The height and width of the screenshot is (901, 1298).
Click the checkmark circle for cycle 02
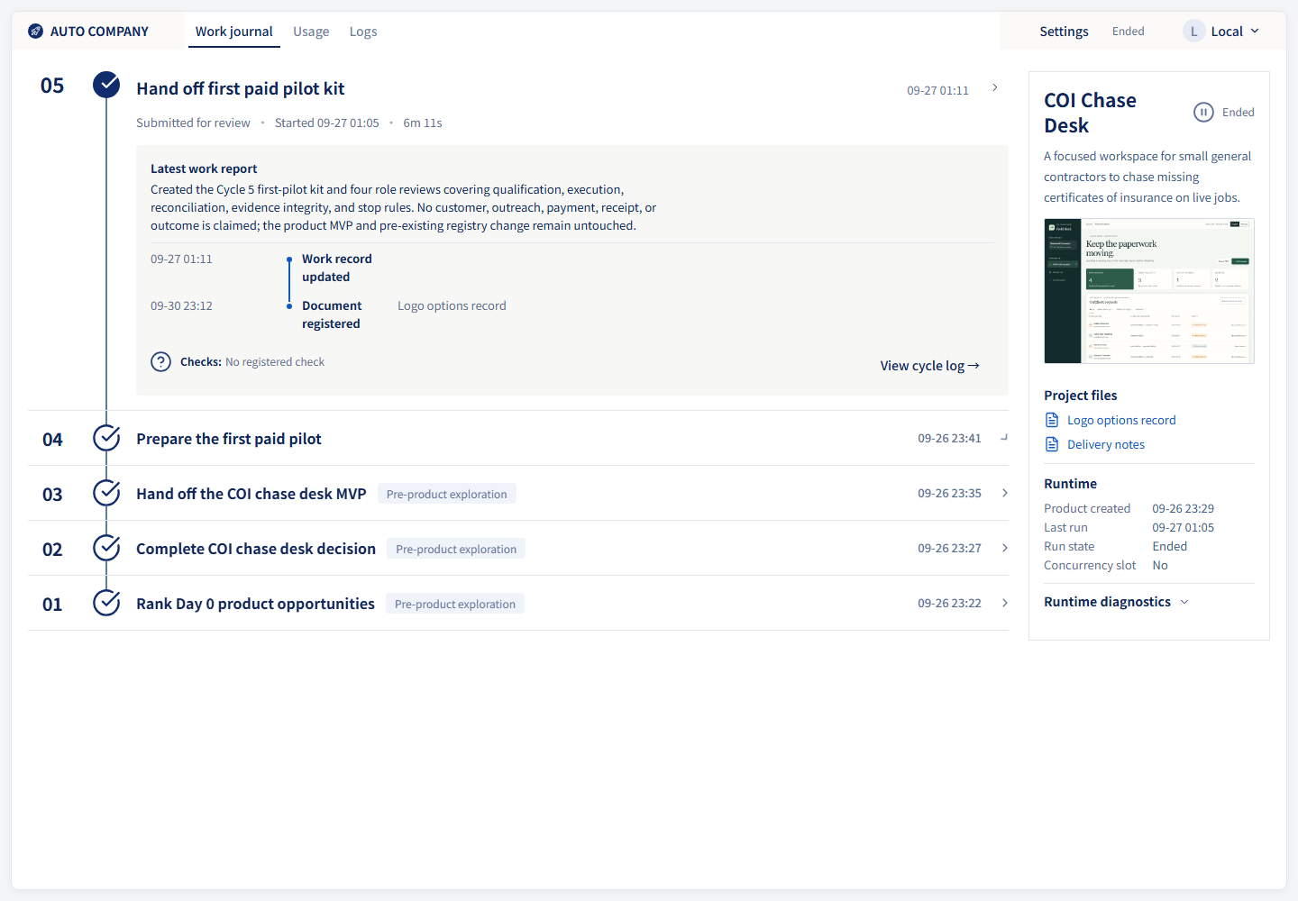pos(106,548)
